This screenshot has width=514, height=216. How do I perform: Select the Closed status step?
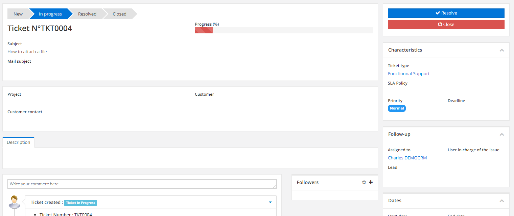pos(119,14)
